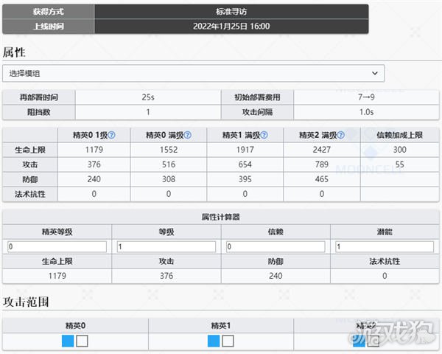Click the 2022年1月25日 16:00 release time
This screenshot has height=354, width=442.
231,27
